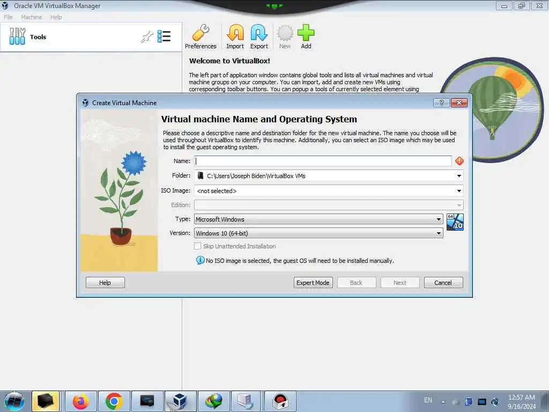Click the red recorder taskbar icon
This screenshot has width=549, height=412.
(280, 401)
